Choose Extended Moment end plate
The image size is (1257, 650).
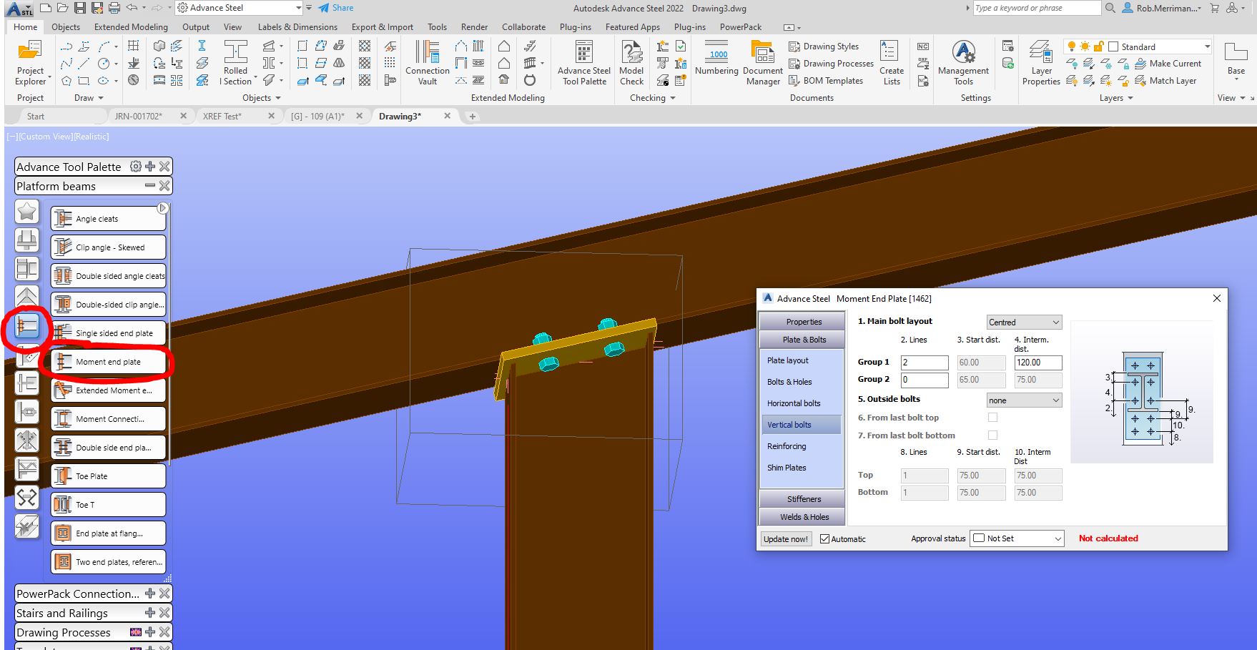click(108, 390)
